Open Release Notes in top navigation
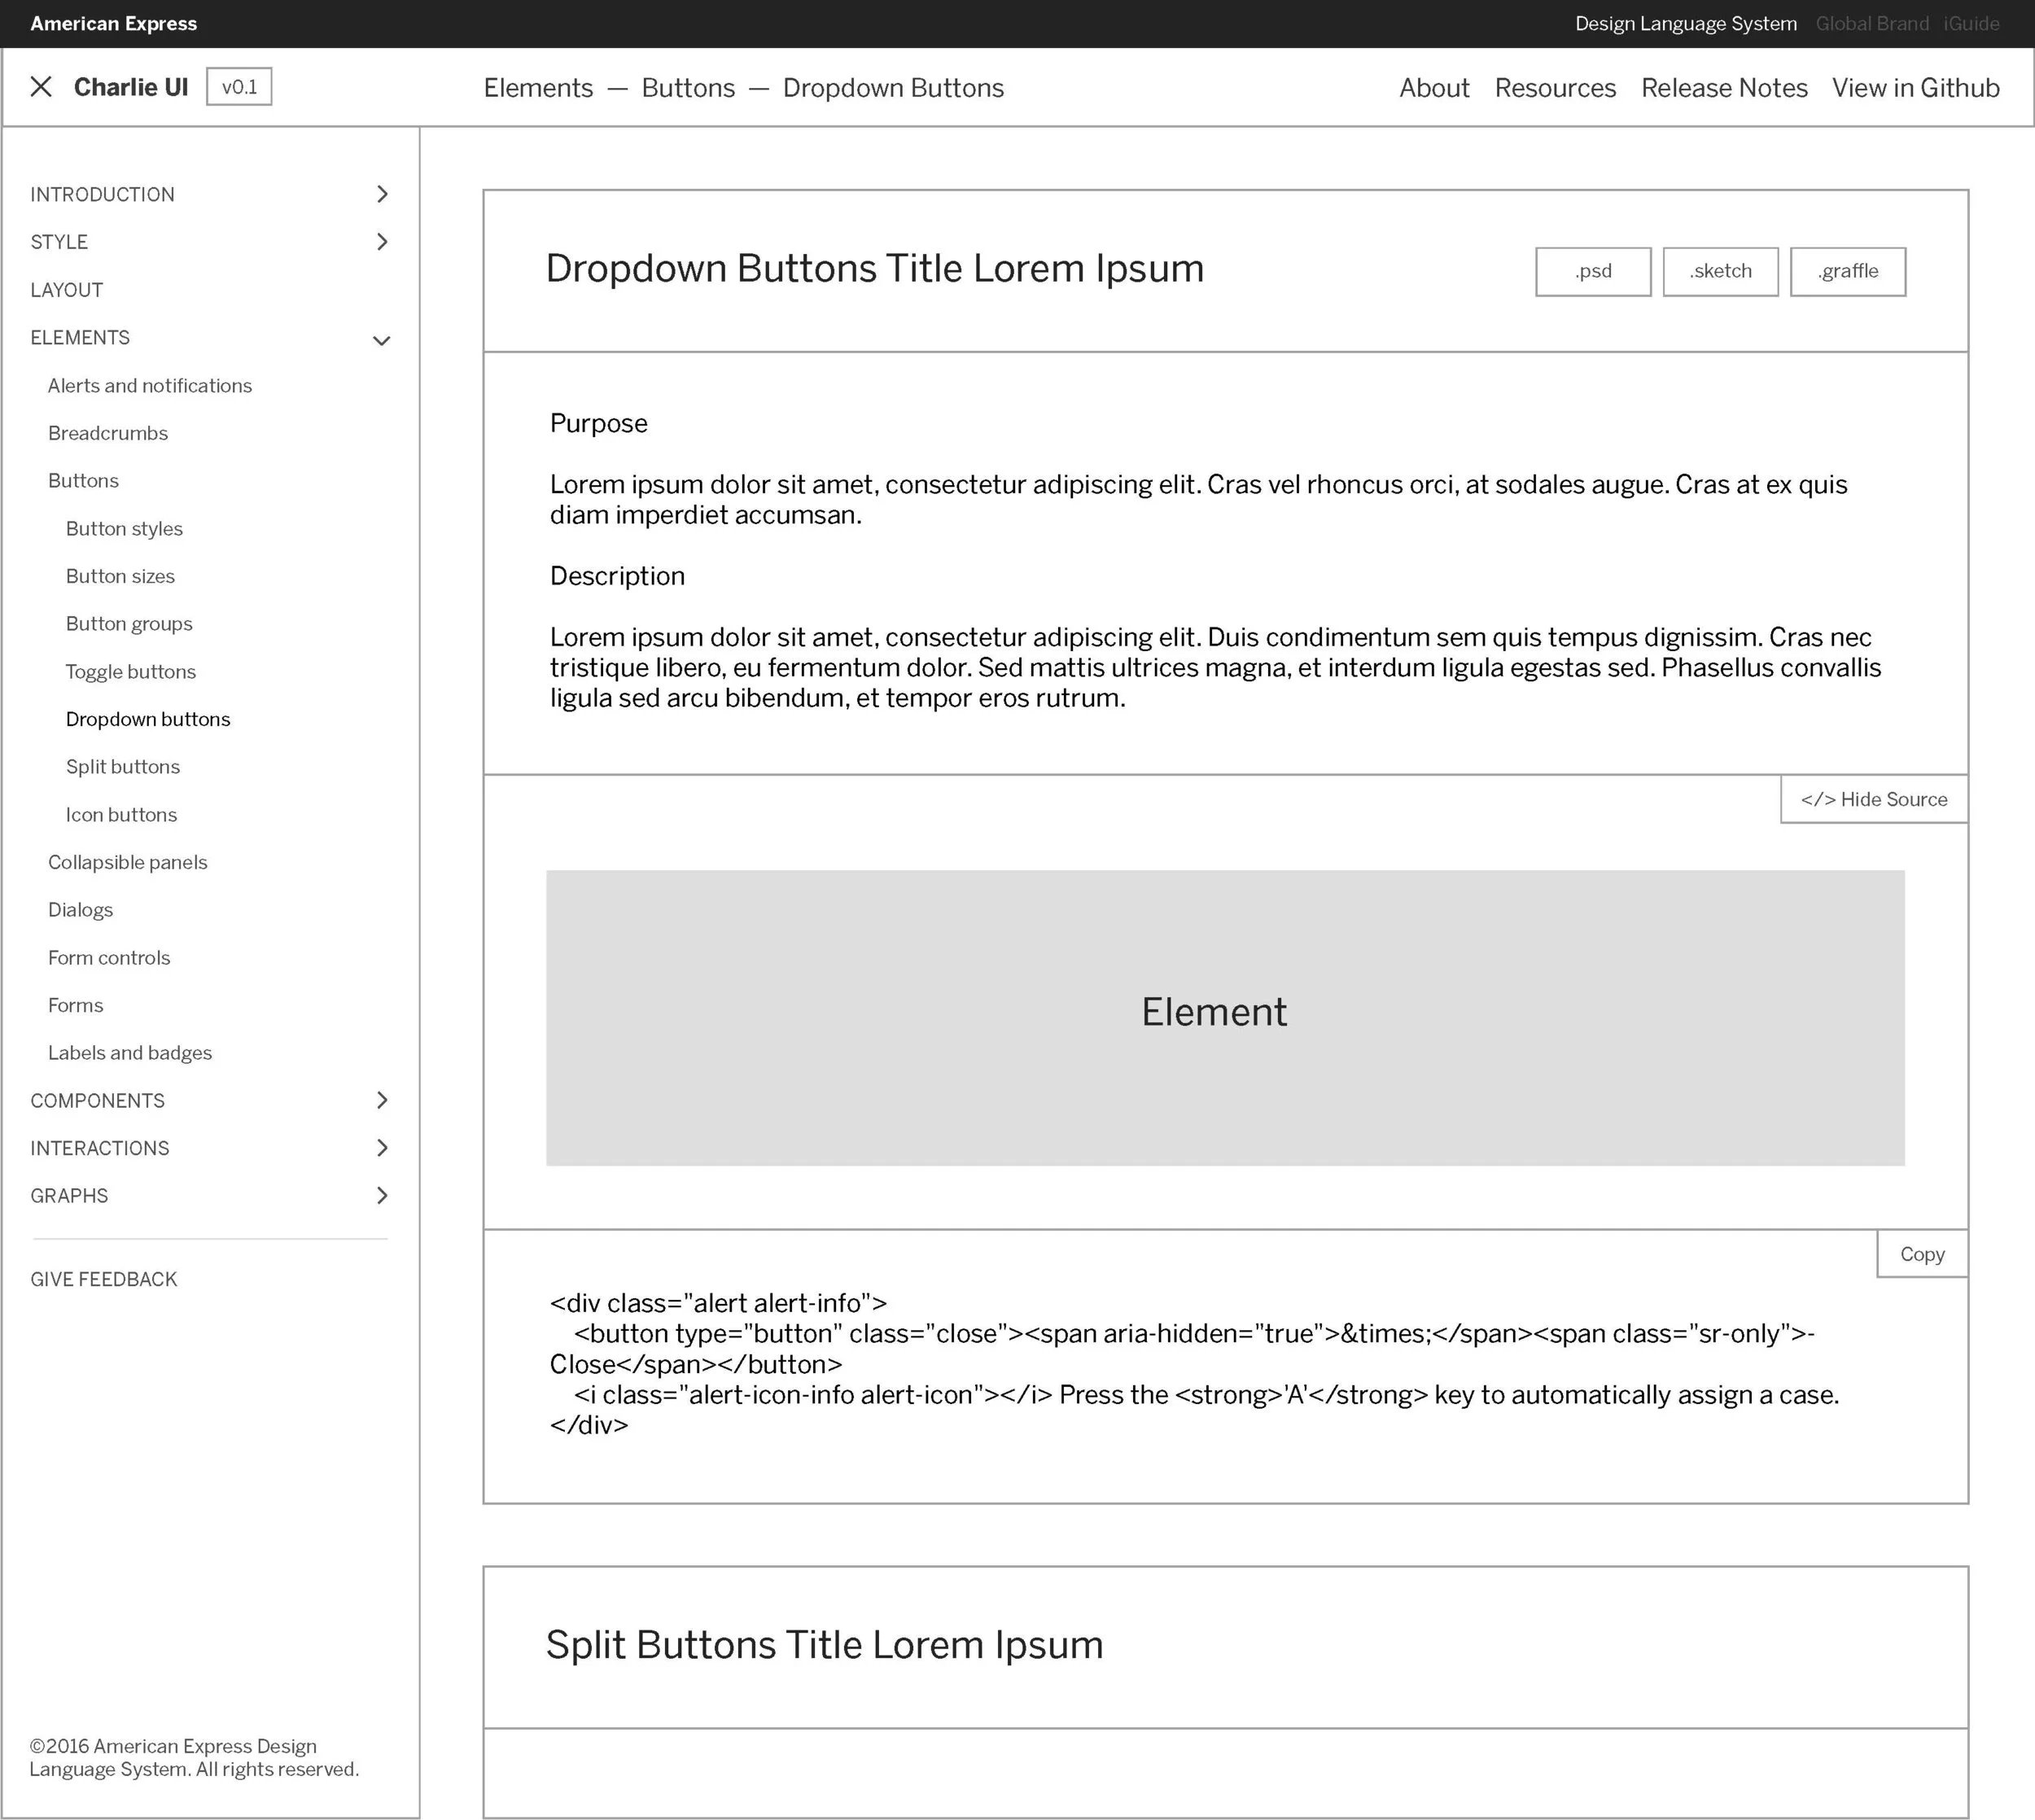Image resolution: width=2035 pixels, height=1820 pixels. 1724,88
